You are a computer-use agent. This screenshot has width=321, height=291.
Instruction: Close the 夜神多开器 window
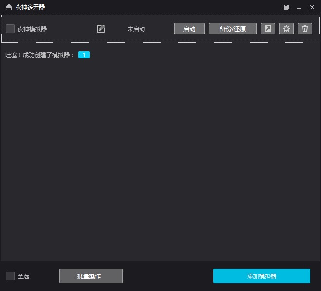(312, 7)
